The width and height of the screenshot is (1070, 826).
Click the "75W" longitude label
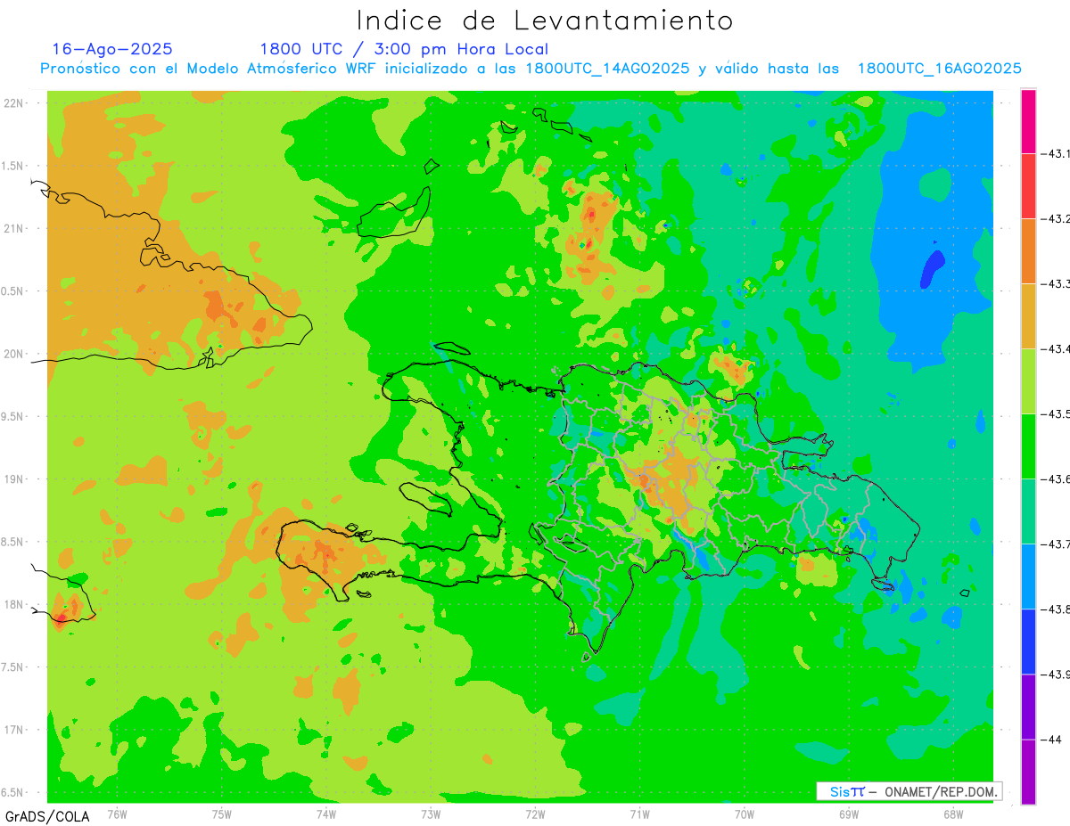click(222, 814)
